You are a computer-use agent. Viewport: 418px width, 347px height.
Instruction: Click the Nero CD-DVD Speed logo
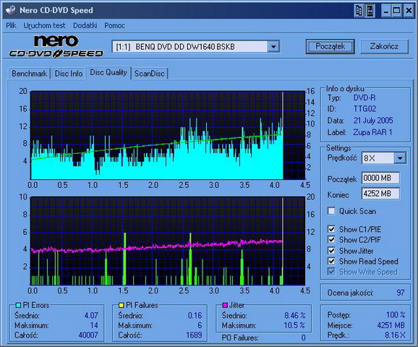click(56, 46)
